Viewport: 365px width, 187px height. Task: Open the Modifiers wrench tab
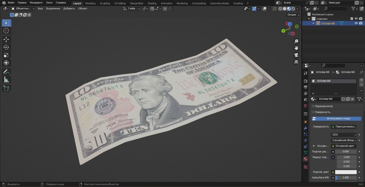(305, 128)
